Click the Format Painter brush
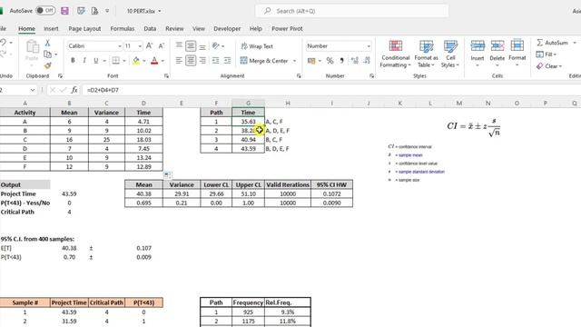581x327 pixels. (x=47, y=65)
